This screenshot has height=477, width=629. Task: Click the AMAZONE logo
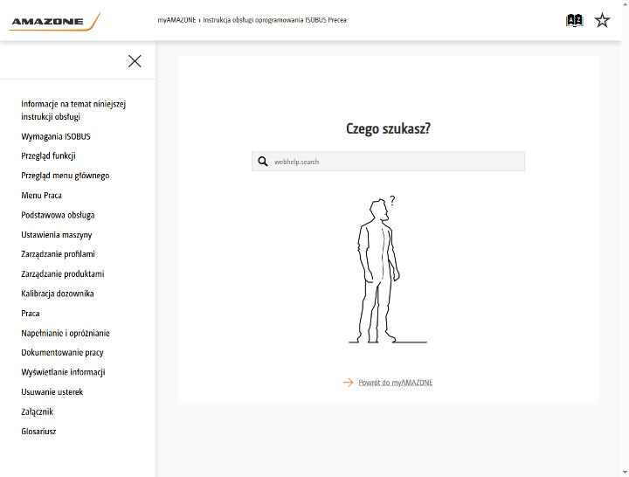pyautogui.click(x=54, y=22)
